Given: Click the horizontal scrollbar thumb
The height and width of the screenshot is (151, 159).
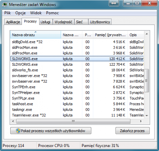Looking at the screenshot, I should coord(73,121).
